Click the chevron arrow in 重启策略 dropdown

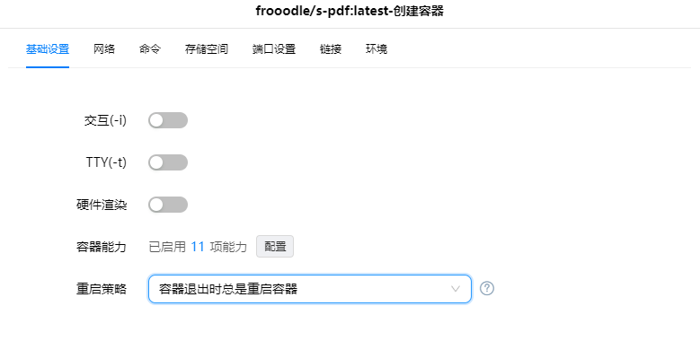point(456,289)
